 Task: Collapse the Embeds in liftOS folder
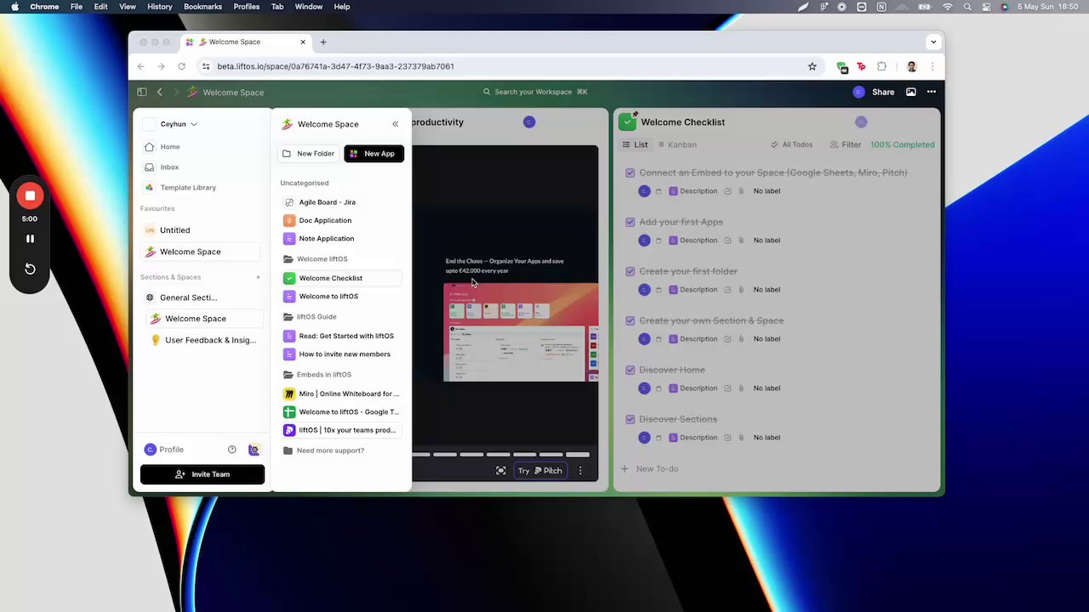tap(323, 375)
